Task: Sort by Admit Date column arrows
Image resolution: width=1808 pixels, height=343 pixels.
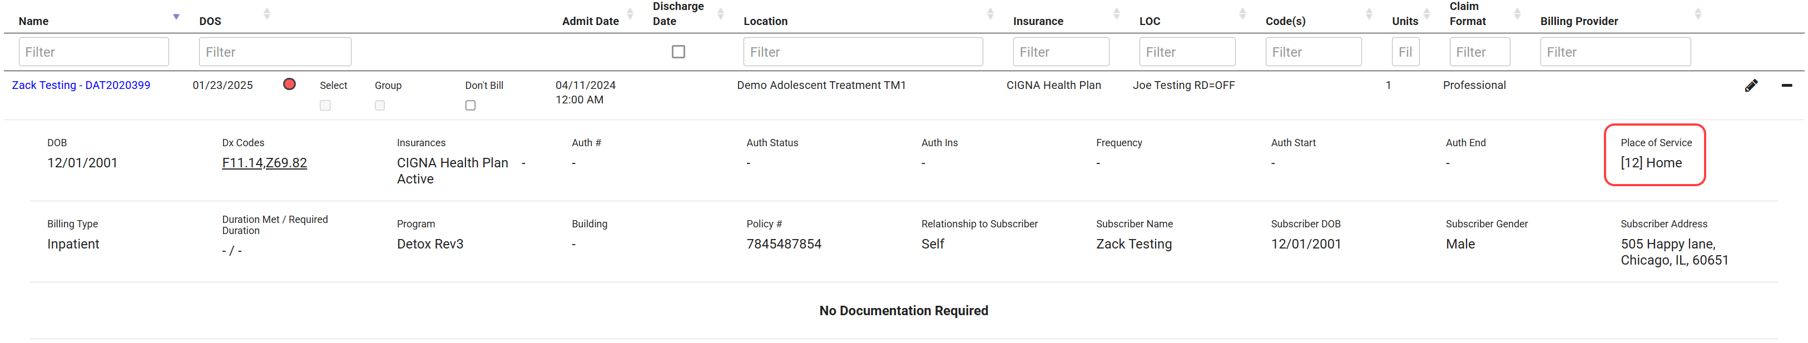Action: click(x=630, y=14)
